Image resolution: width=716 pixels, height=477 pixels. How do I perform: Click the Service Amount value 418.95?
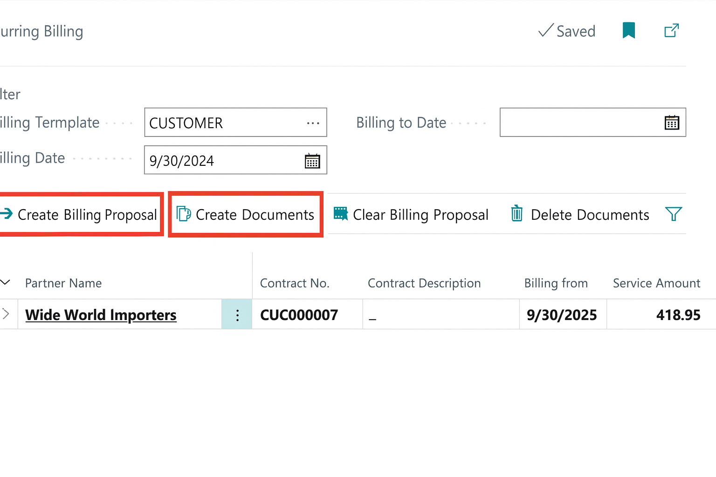pyautogui.click(x=678, y=314)
